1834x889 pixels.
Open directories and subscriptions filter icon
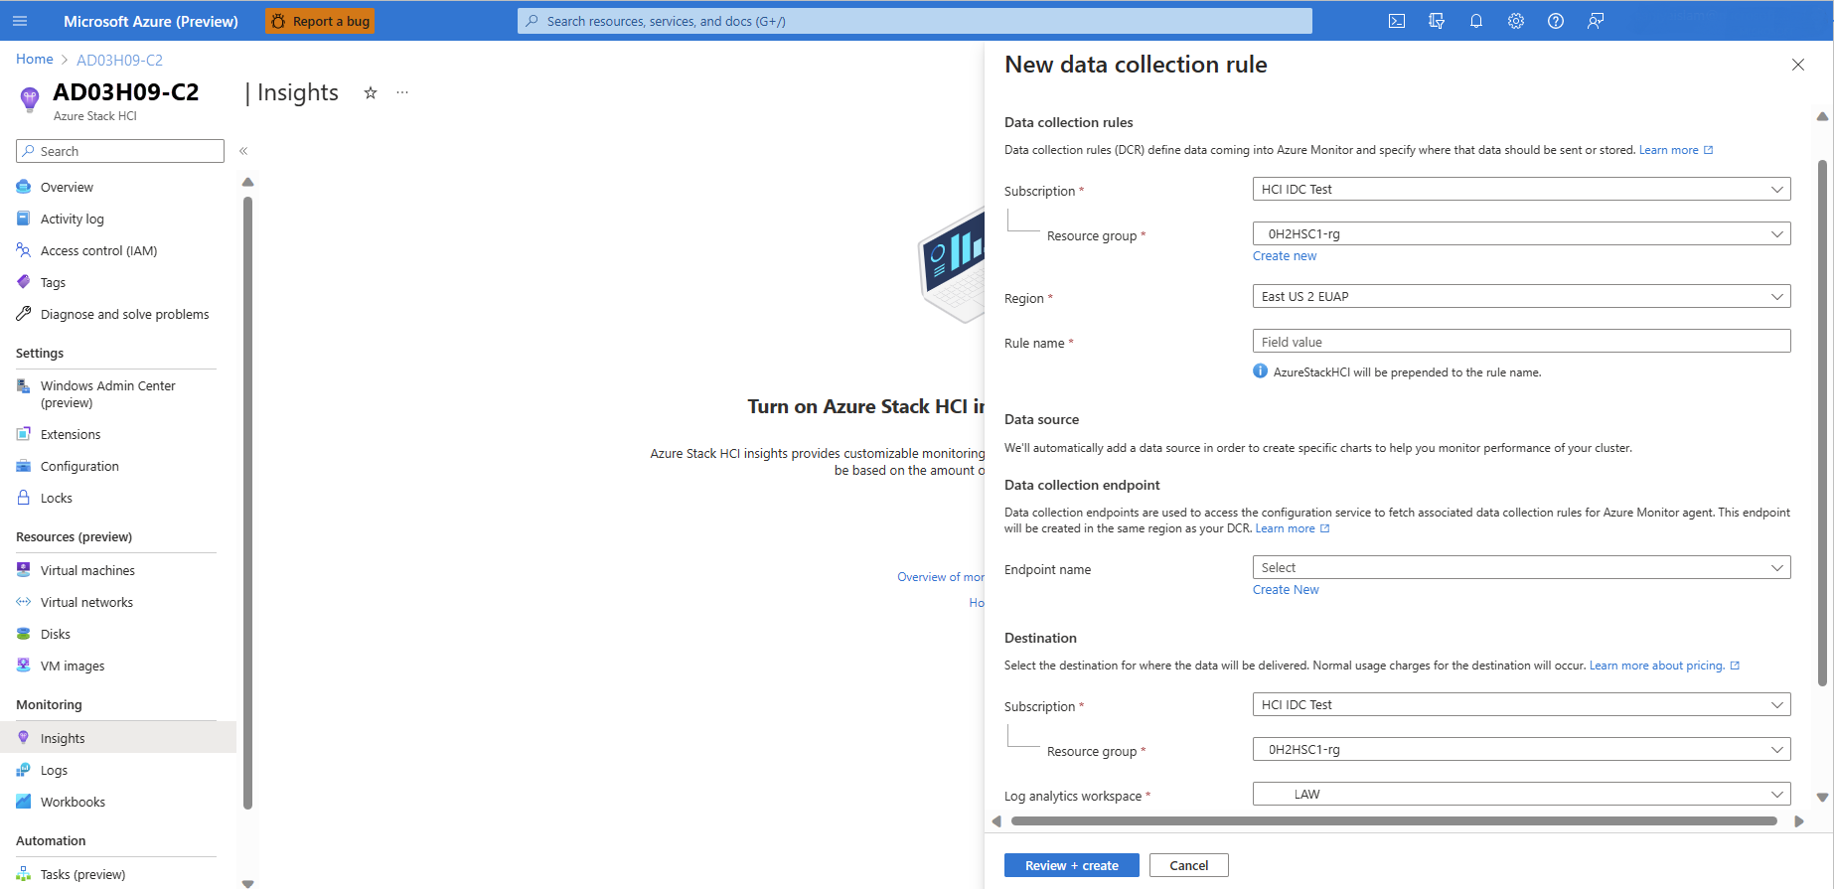(x=1437, y=21)
